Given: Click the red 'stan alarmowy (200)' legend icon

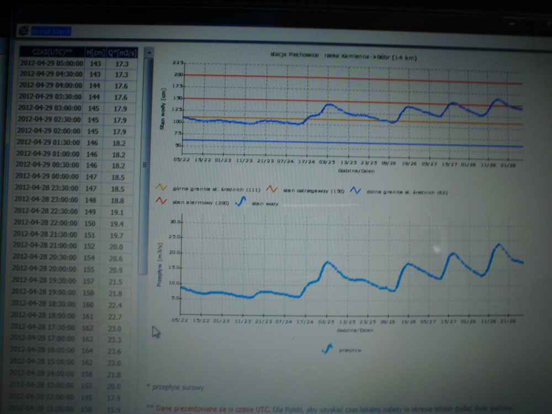Looking at the screenshot, I should (161, 202).
